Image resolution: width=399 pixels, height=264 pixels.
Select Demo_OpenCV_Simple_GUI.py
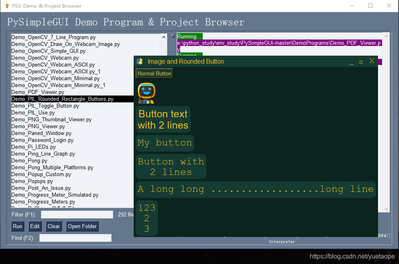(48, 51)
